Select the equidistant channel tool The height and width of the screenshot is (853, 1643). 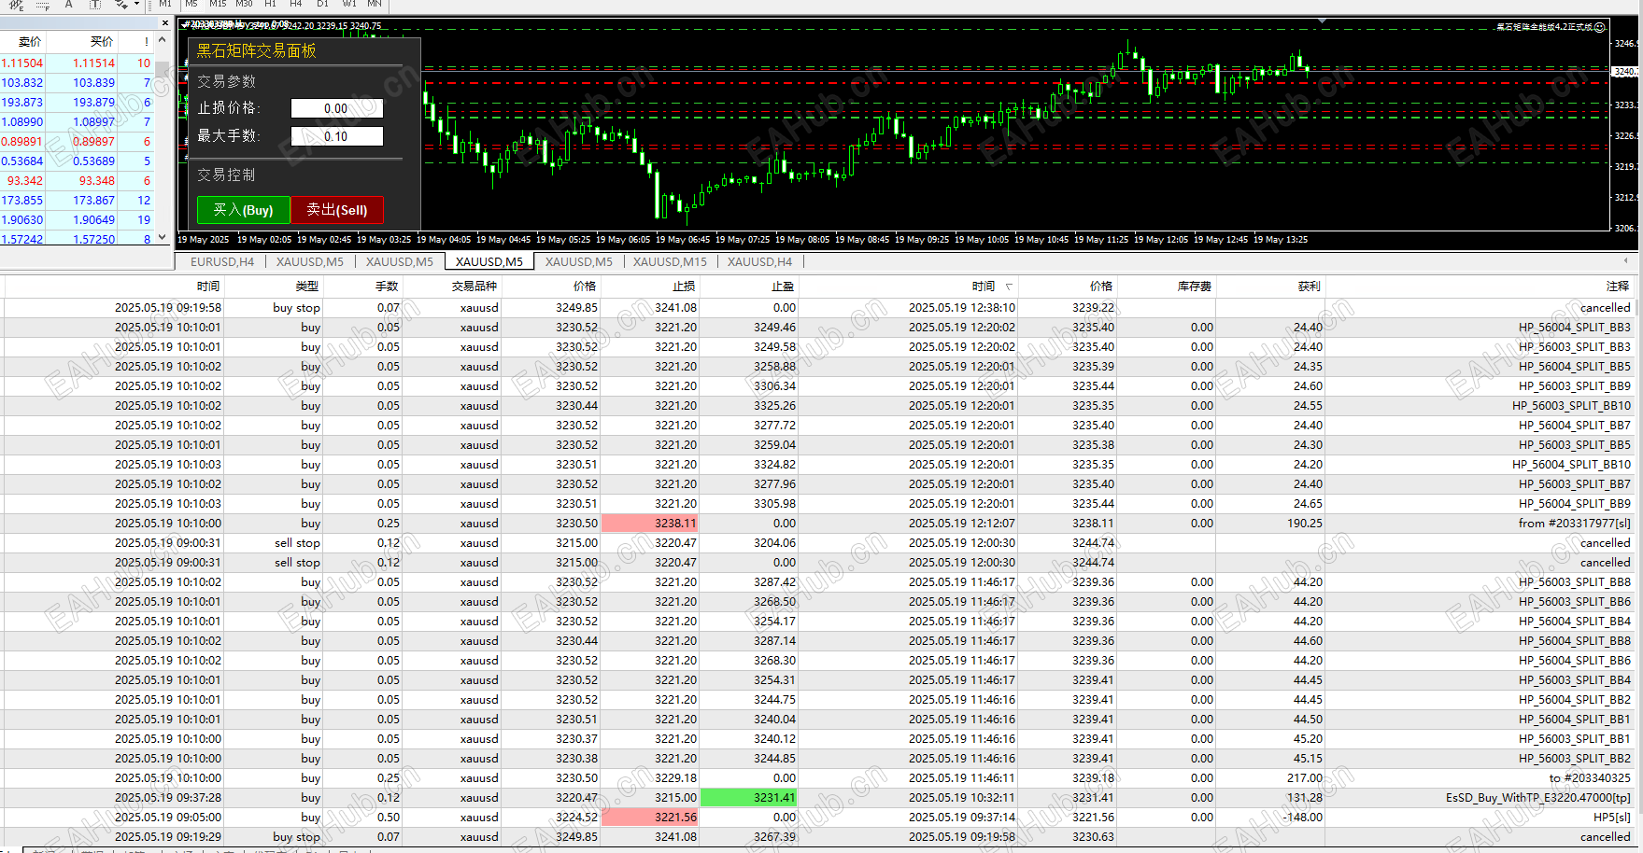(16, 5)
